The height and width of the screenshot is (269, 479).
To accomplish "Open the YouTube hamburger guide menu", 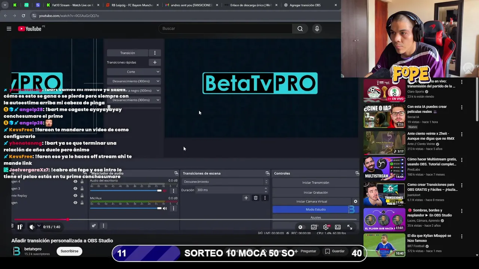I will [9, 29].
